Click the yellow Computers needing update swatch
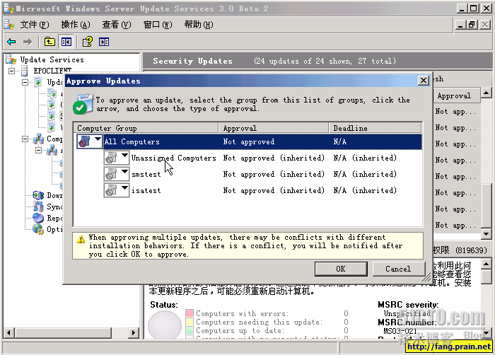495x355 pixels. [190, 322]
